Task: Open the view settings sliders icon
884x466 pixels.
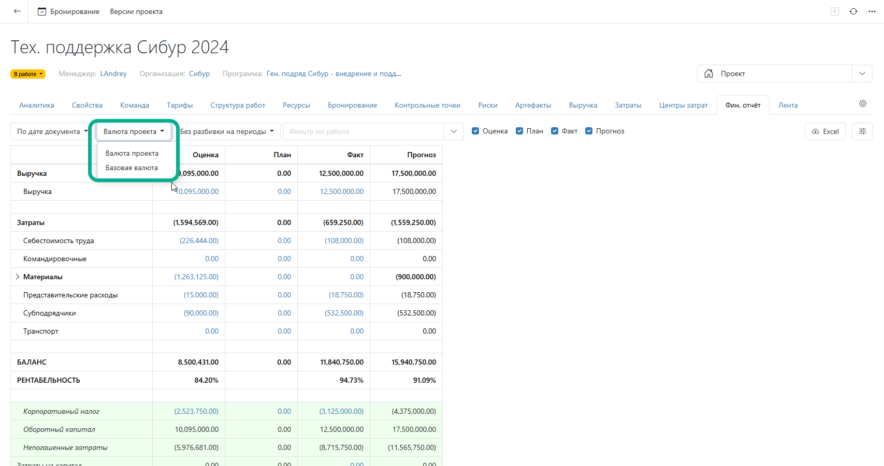Action: (862, 131)
